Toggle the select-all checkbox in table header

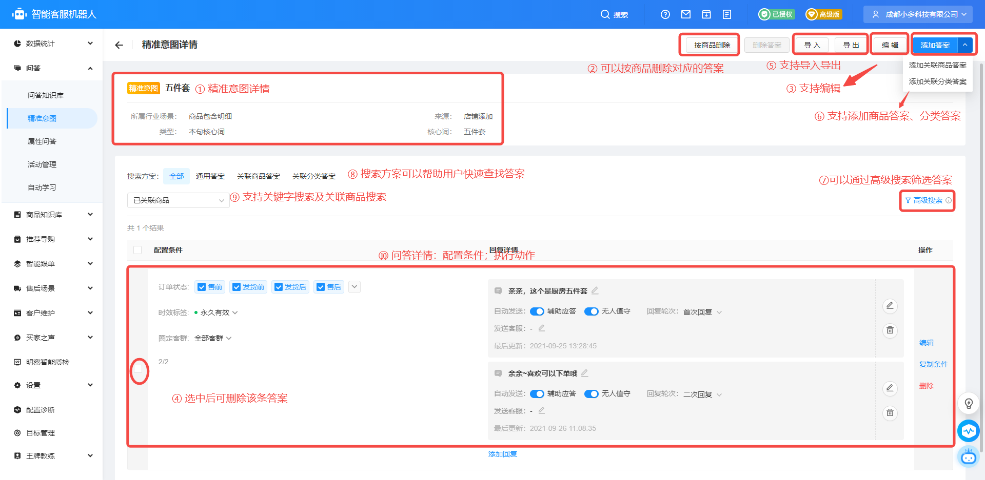point(137,250)
